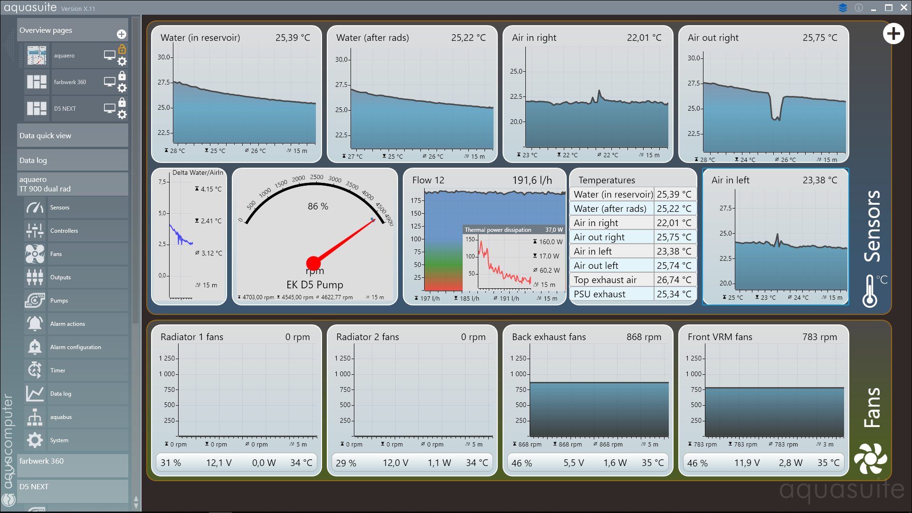Open the aquabus network icon
Viewport: 912px width, 513px height.
(x=35, y=417)
